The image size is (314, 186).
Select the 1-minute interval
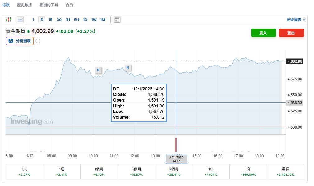(33, 20)
